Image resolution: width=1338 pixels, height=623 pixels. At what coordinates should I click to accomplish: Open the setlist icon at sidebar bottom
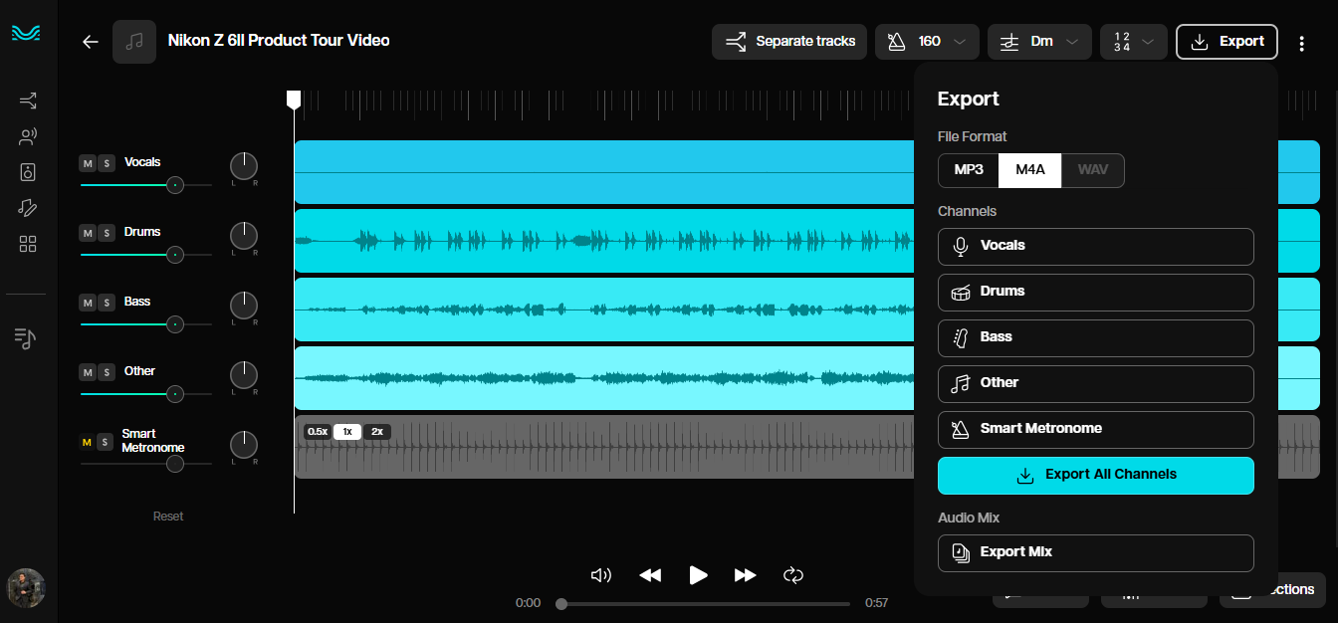pyautogui.click(x=27, y=337)
